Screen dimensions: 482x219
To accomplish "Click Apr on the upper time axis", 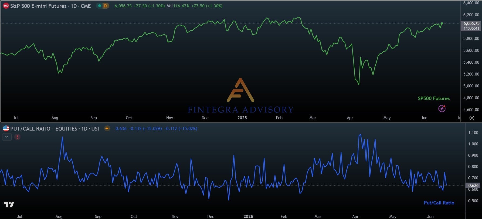I will 350,118.
